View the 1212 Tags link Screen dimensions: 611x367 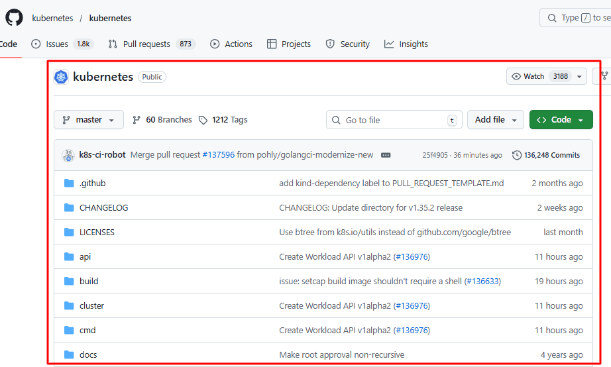click(x=223, y=120)
